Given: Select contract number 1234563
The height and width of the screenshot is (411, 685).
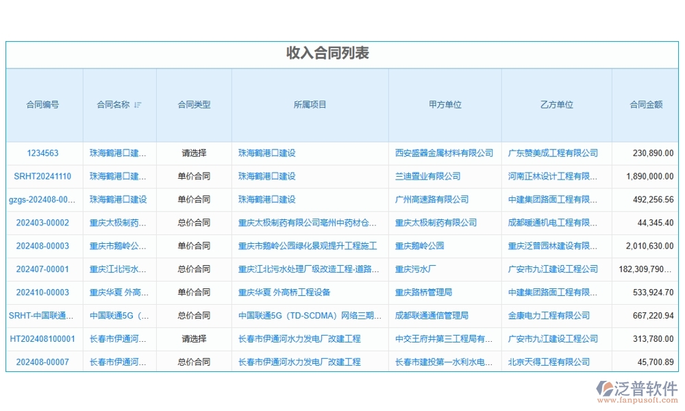Looking at the screenshot, I should coord(44,153).
